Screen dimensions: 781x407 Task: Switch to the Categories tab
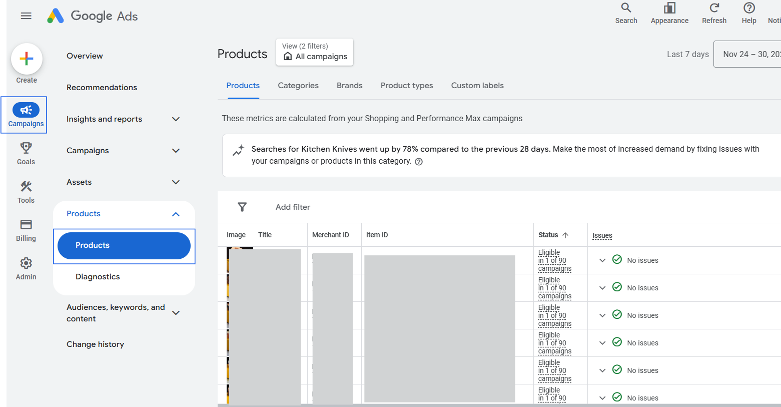pyautogui.click(x=298, y=86)
